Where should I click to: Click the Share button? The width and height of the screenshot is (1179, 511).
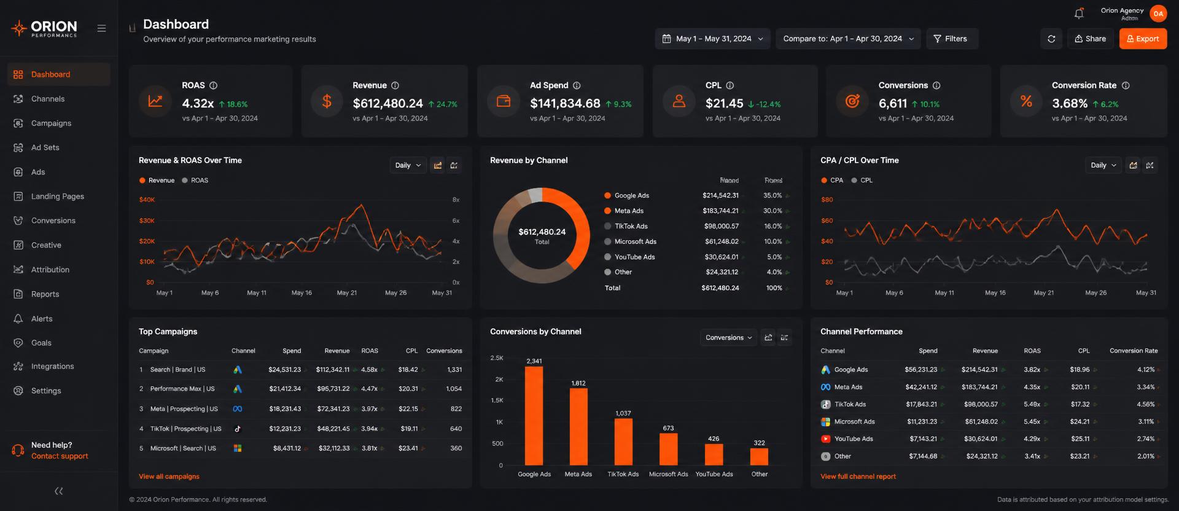point(1090,39)
